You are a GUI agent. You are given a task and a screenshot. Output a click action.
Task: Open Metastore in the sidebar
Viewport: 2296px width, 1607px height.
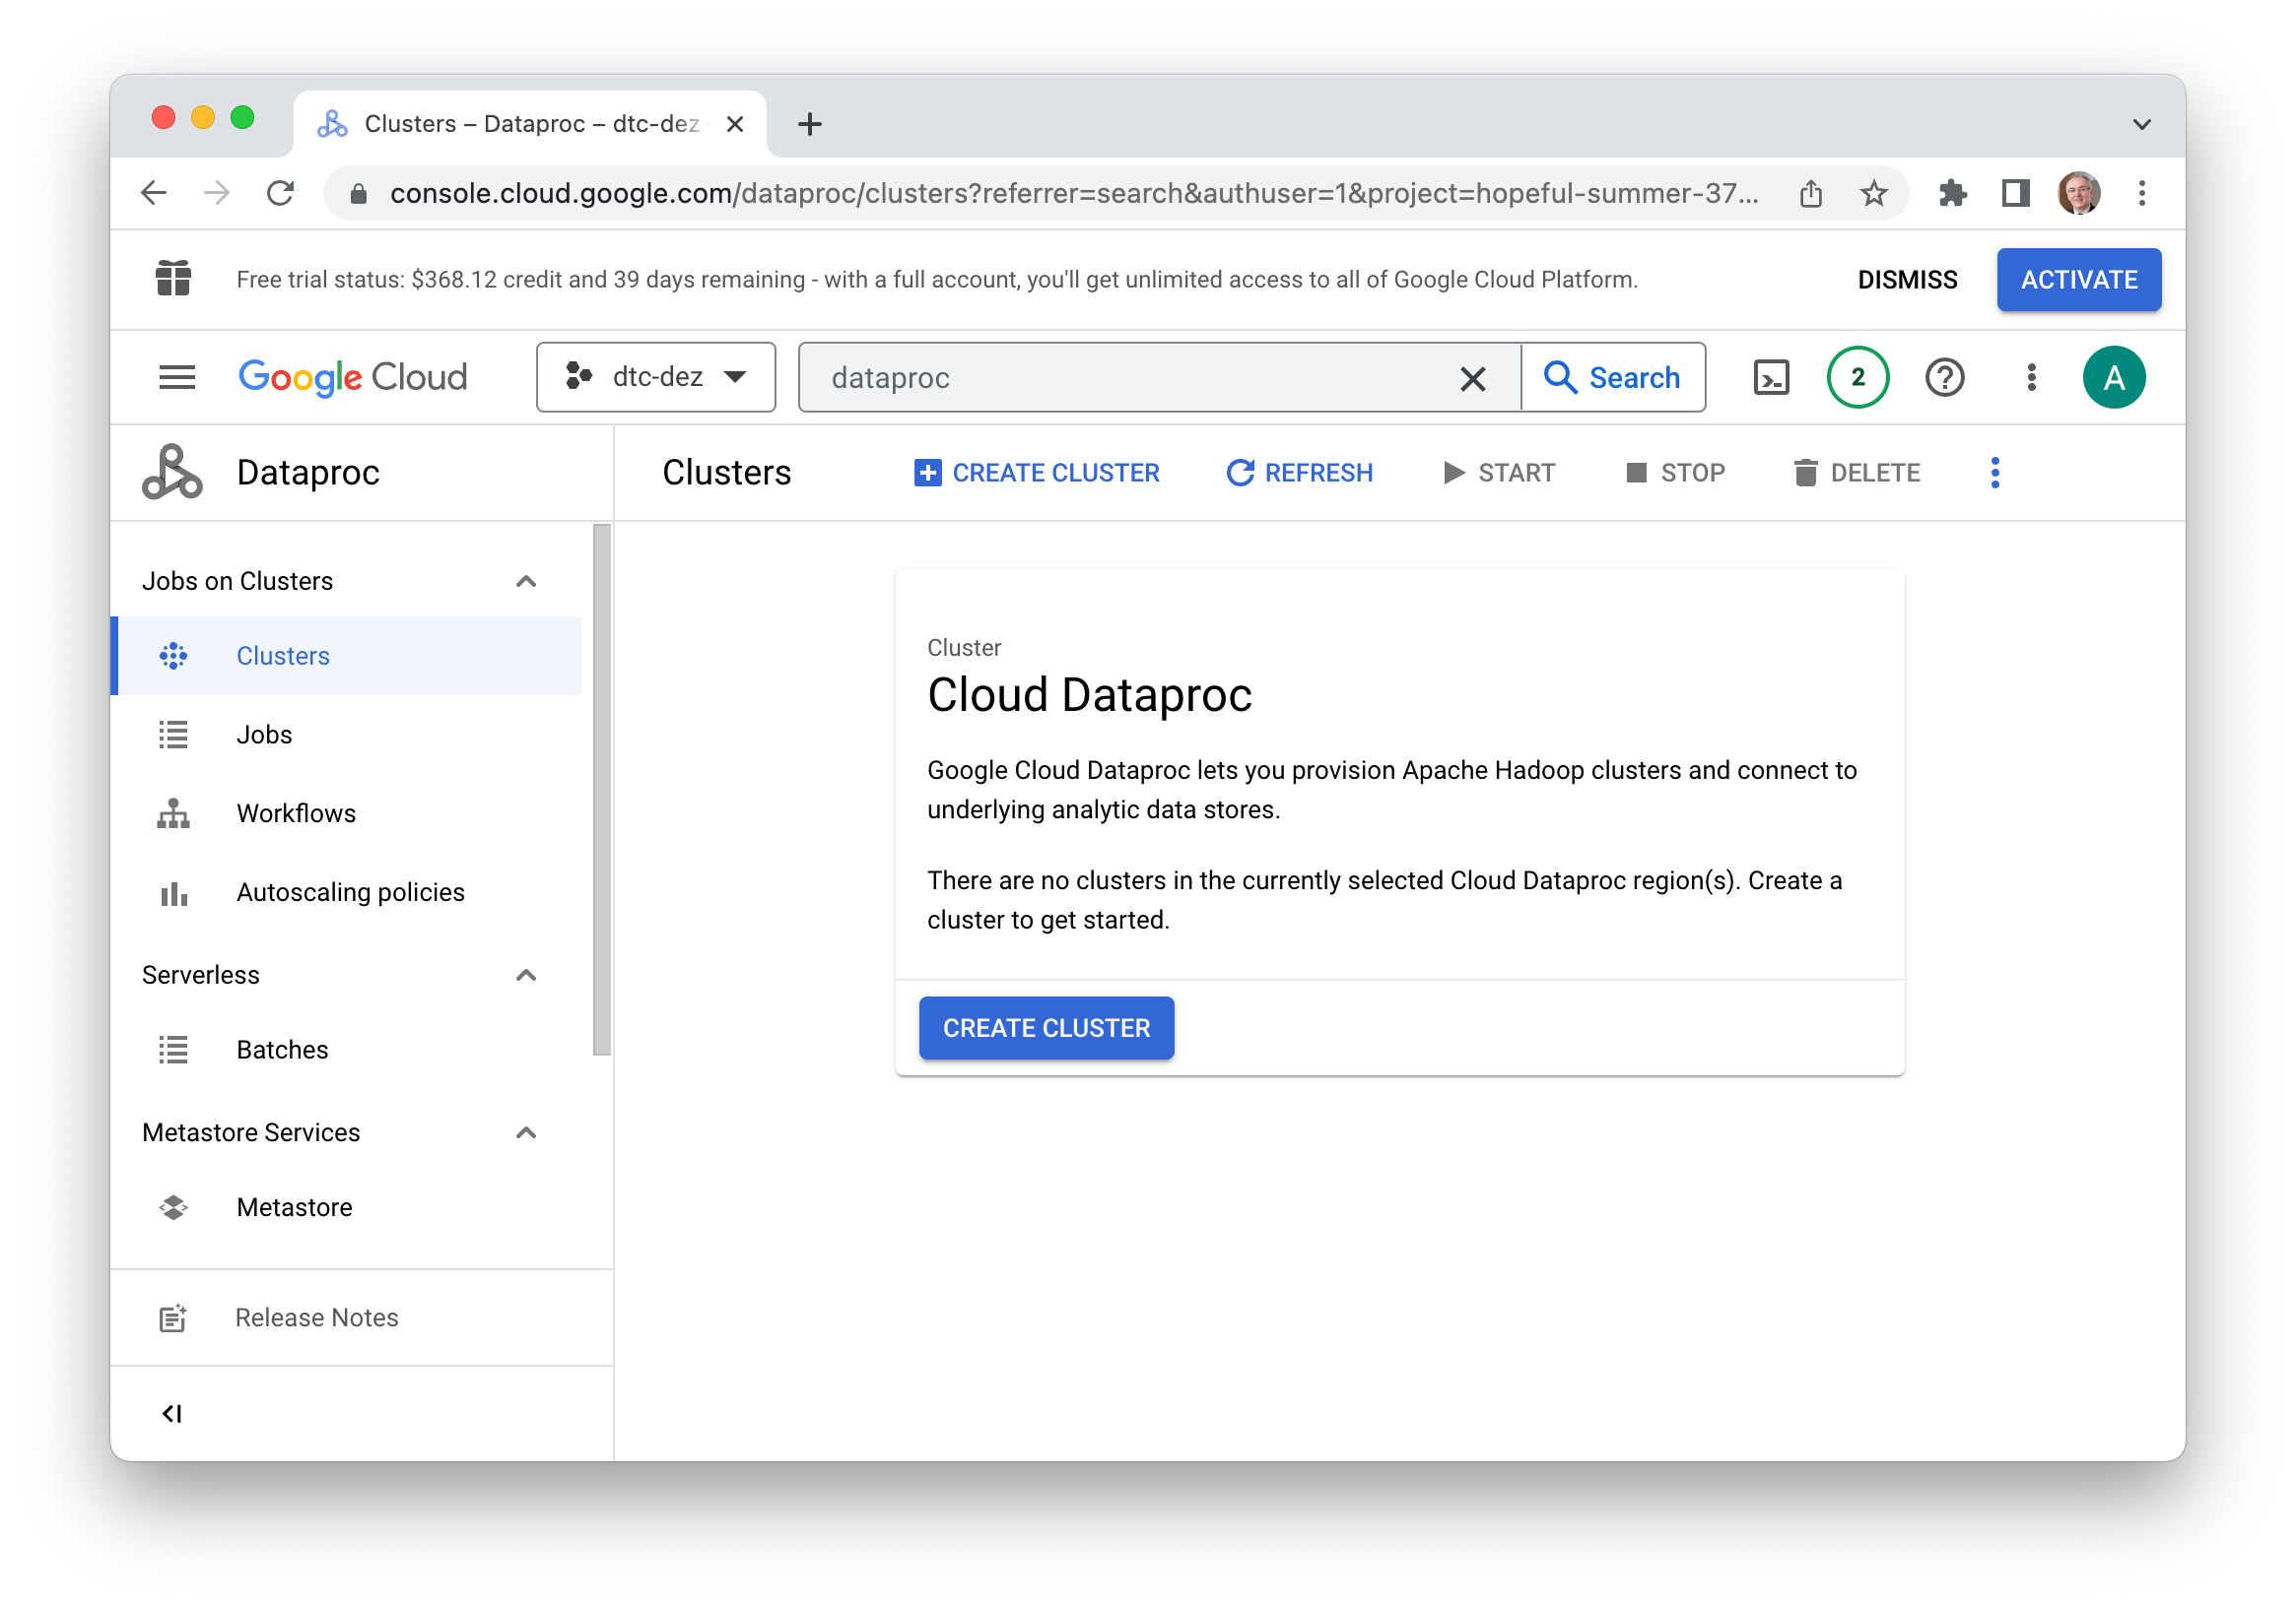coord(346,1208)
